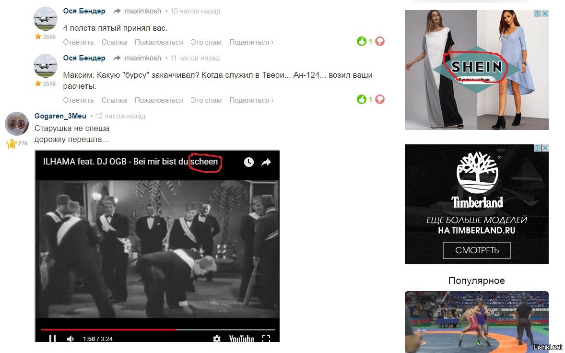
Task: Click Timberland tree logo in ad
Action: [x=477, y=173]
